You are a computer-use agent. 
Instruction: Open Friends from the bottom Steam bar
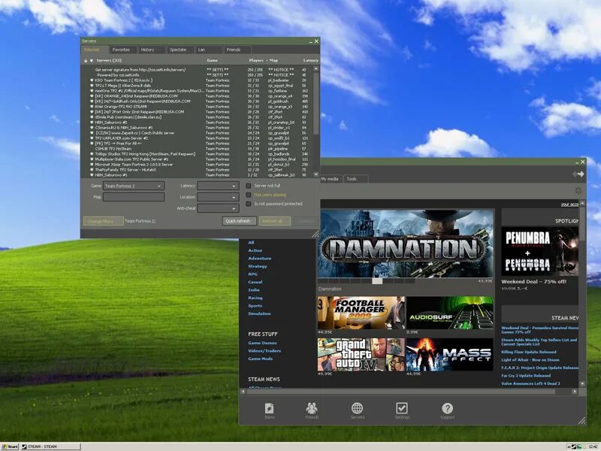point(311,409)
